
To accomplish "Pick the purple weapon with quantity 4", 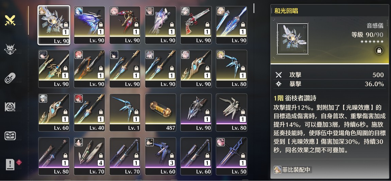I will [89, 156].
